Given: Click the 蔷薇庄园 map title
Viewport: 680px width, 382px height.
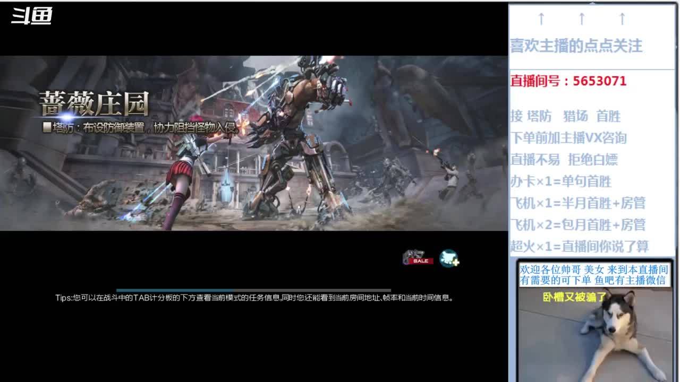Looking at the screenshot, I should (x=94, y=103).
